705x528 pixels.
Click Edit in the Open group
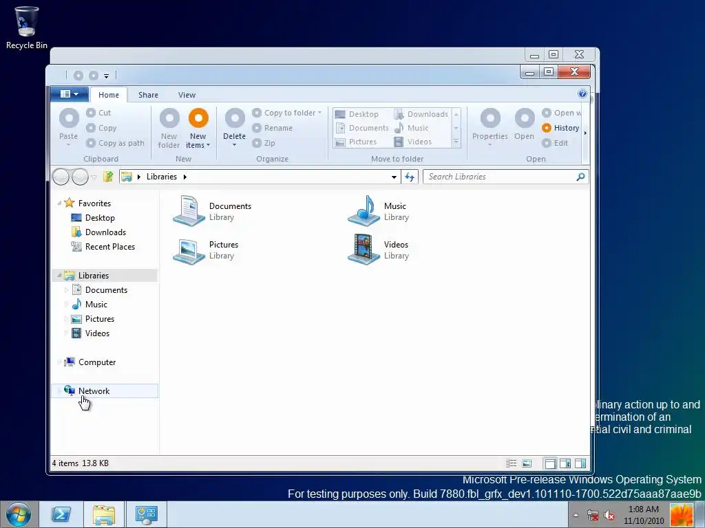coord(555,143)
